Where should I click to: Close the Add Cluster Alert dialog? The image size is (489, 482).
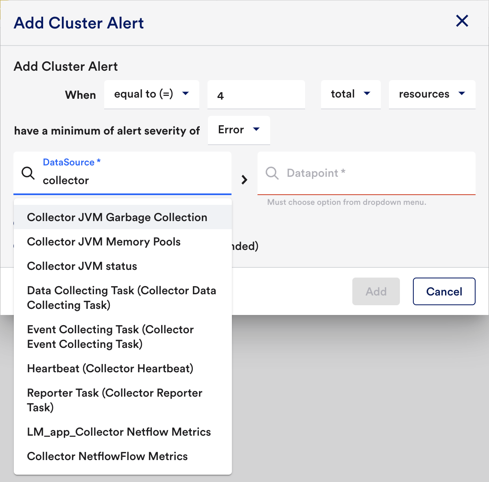[x=462, y=21]
